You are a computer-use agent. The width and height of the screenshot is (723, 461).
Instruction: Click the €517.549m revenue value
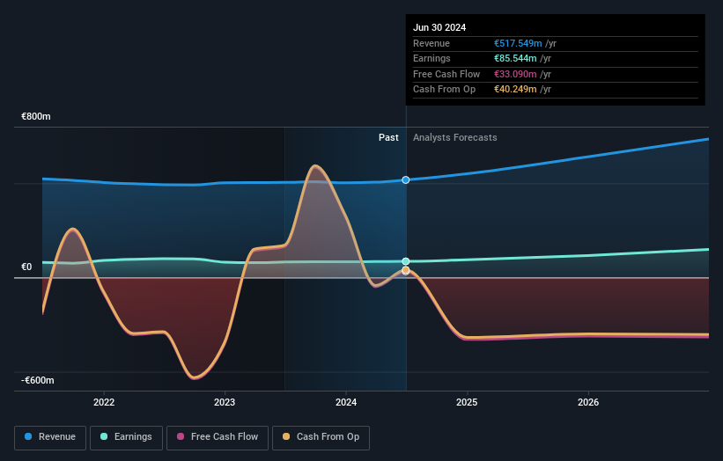click(x=518, y=43)
